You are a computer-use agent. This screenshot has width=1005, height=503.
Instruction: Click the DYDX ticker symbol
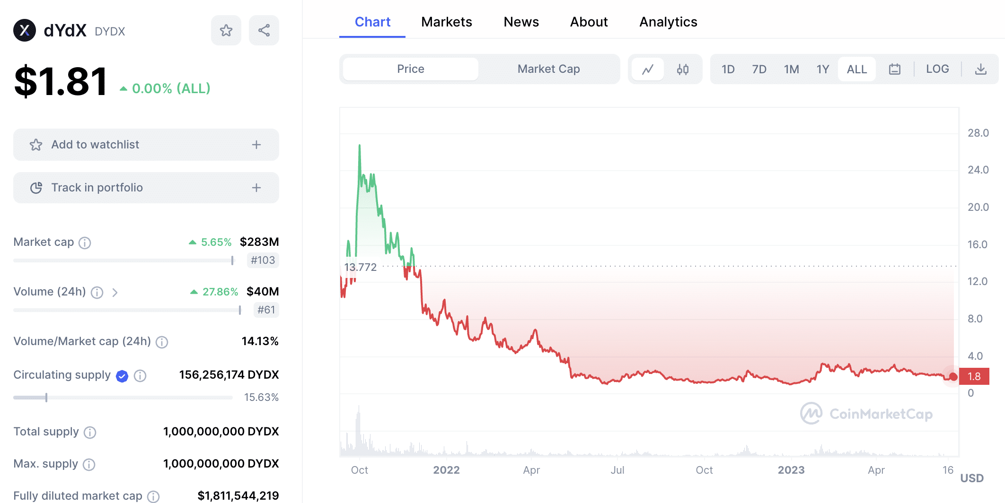(110, 32)
